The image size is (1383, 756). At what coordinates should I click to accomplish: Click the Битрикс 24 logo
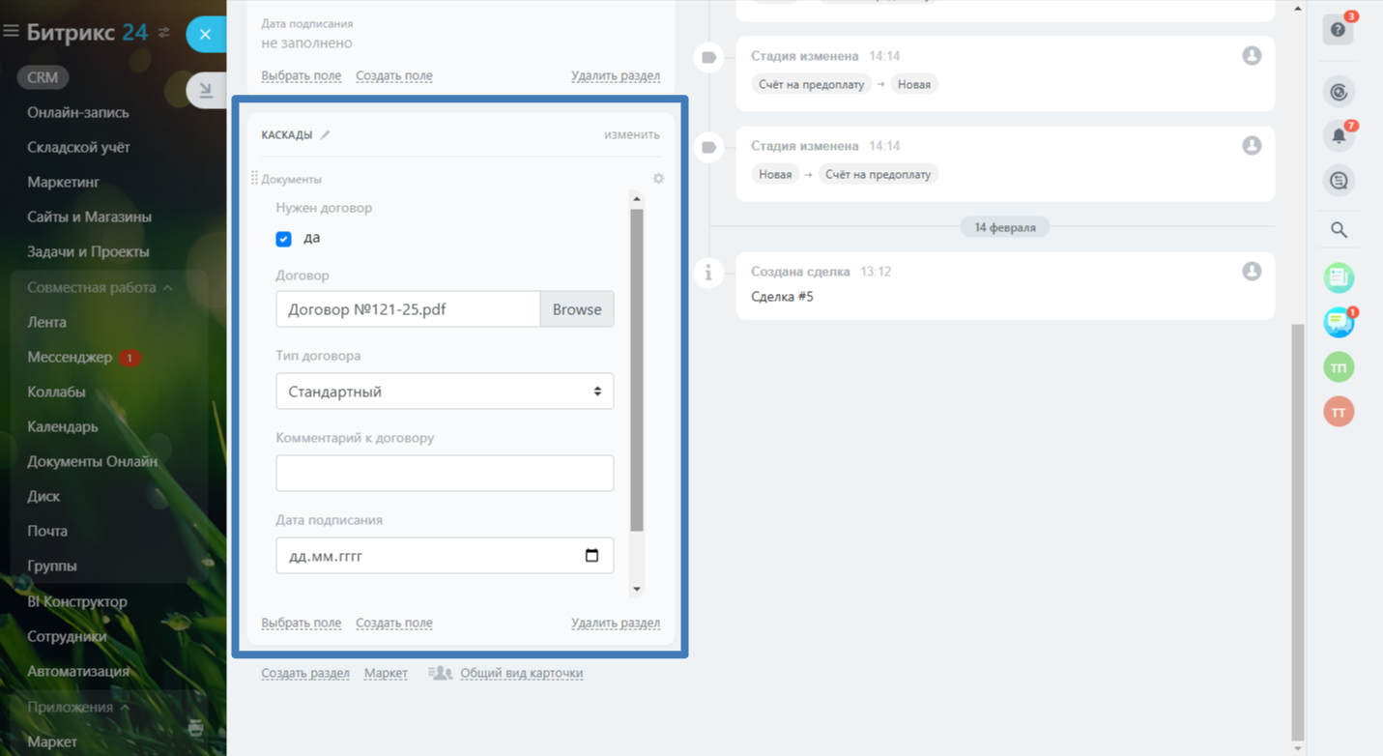pyautogui.click(x=87, y=33)
